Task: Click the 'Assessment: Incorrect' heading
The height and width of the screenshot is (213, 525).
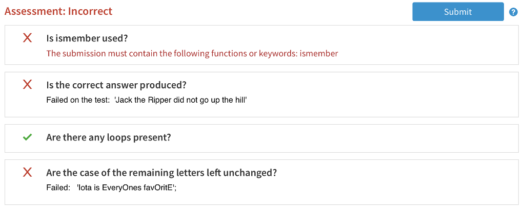Action: [x=58, y=11]
